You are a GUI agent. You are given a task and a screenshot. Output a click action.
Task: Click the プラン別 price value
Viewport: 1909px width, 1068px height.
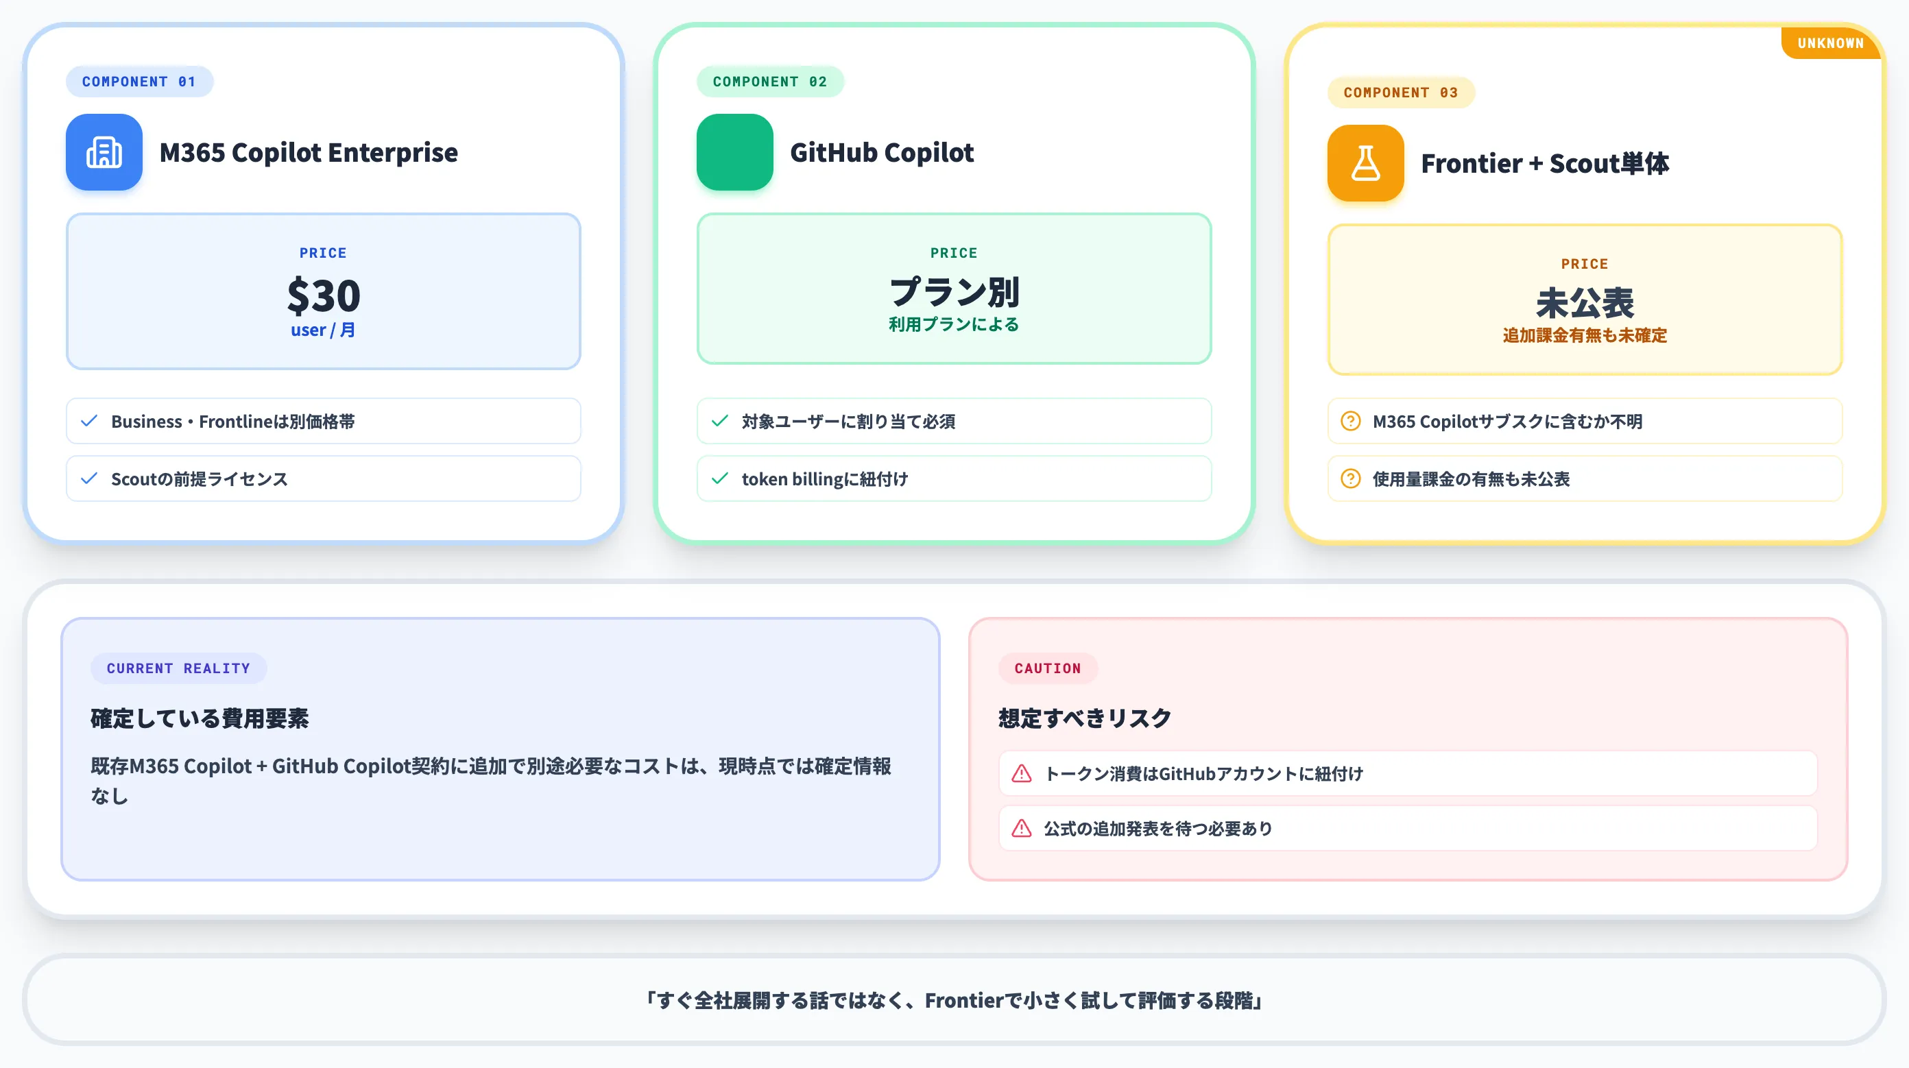(x=954, y=291)
